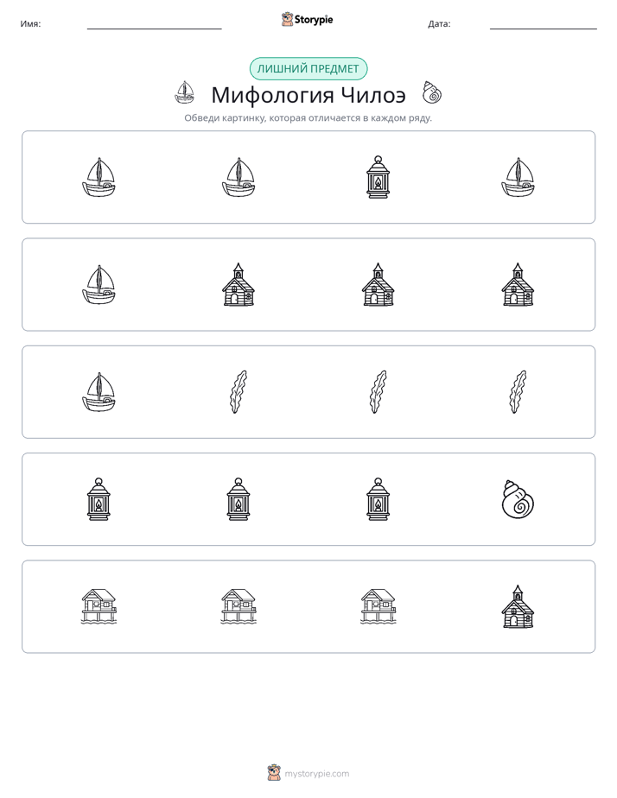Click the Дата date line field
The height and width of the screenshot is (798, 617).
544,24
